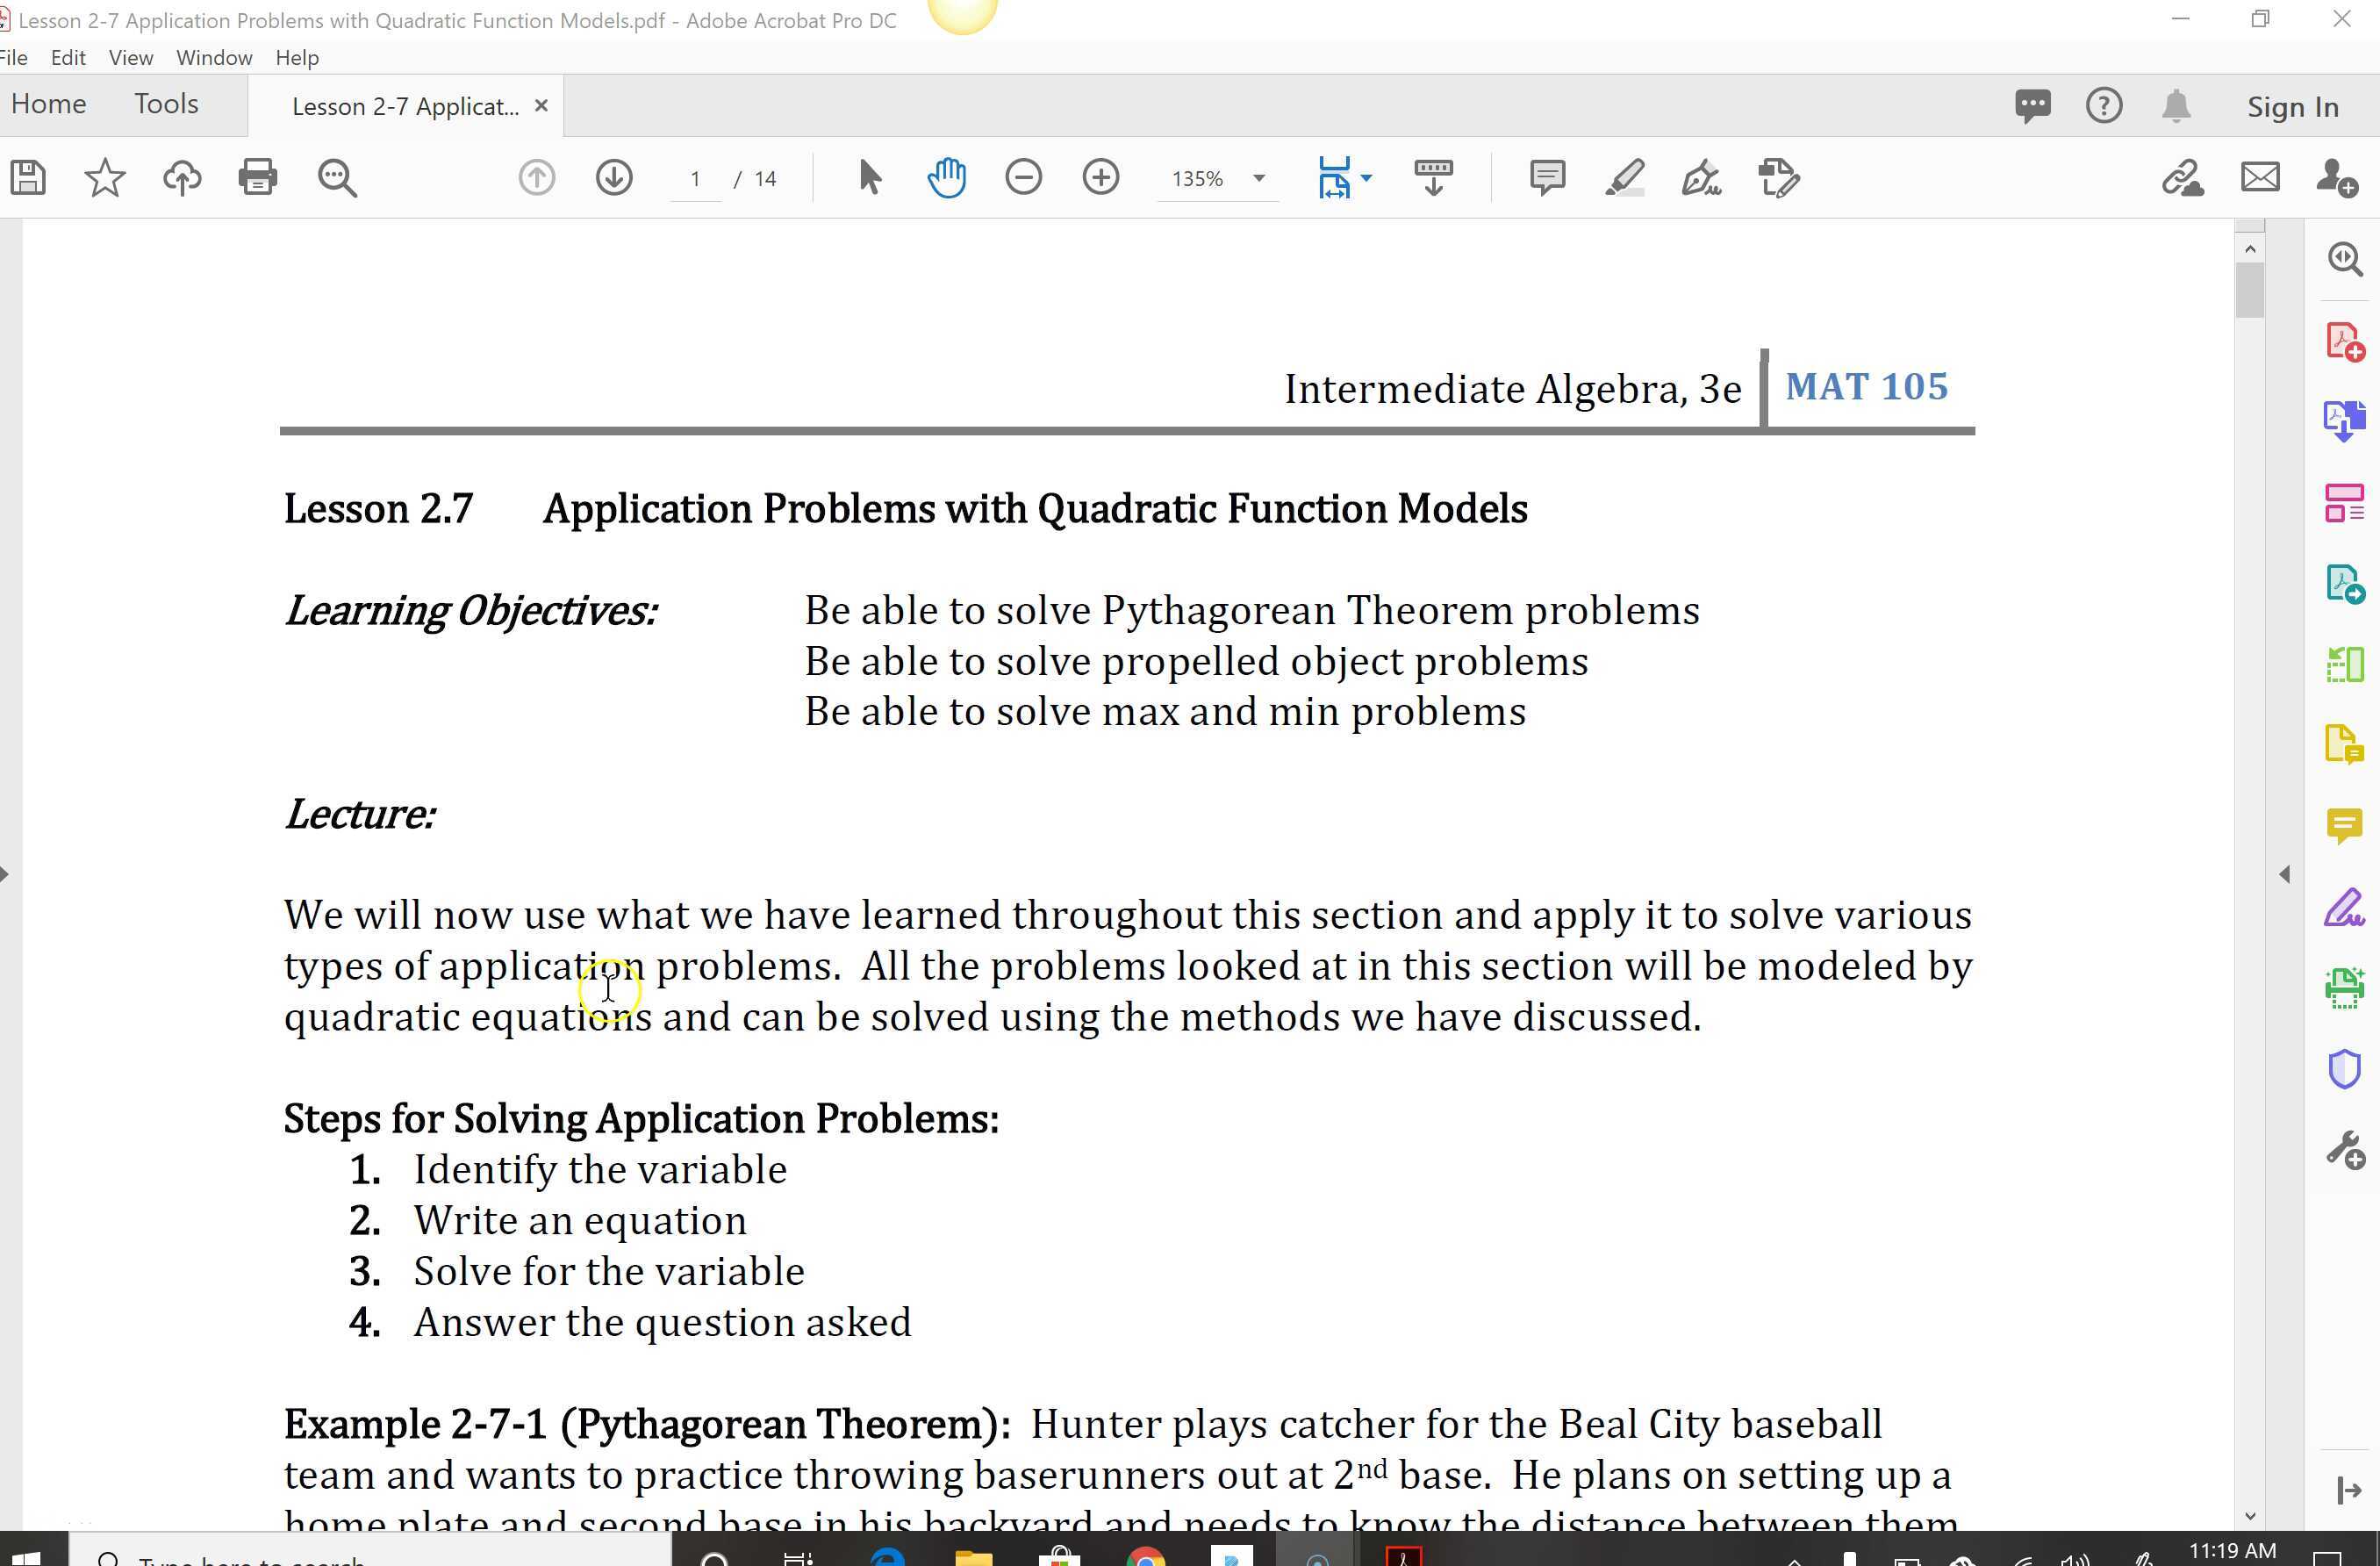Click the page number input field
The height and width of the screenshot is (1566, 2380).
[695, 179]
